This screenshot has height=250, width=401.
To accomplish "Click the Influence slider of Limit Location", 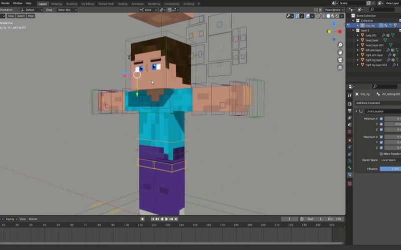I will coord(390,169).
